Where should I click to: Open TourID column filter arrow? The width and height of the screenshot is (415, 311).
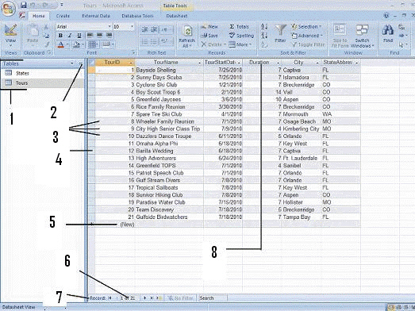click(x=131, y=63)
